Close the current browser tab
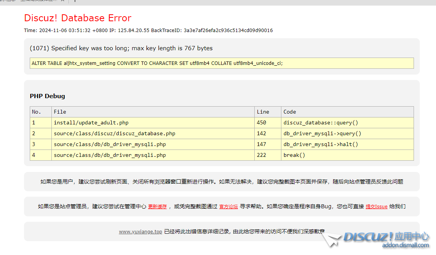Image resolution: width=436 pixels, height=255 pixels. [x=63, y=1]
